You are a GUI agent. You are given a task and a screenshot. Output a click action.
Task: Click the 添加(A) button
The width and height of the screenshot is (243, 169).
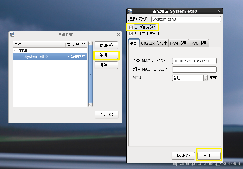click(106, 45)
